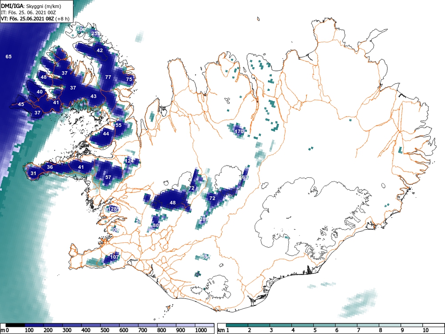445x334 pixels.
Task: Click the visibility value 57 on the map
Action: 108,177
